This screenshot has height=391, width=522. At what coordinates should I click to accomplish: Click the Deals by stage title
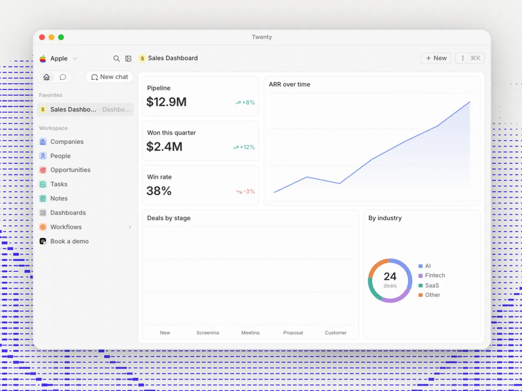coord(169,218)
